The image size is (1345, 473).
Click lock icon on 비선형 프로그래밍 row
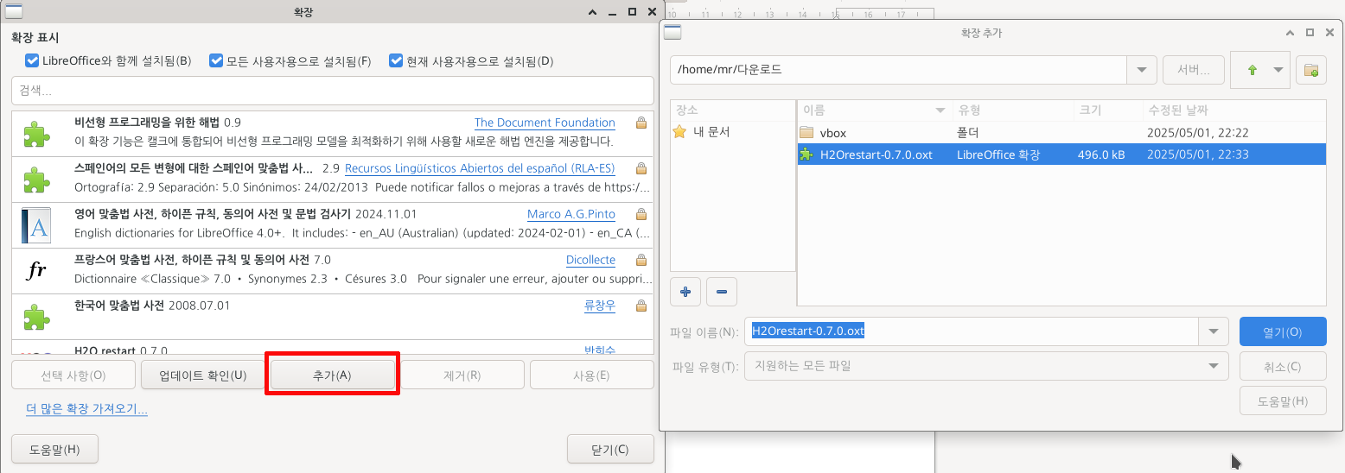[x=641, y=123]
